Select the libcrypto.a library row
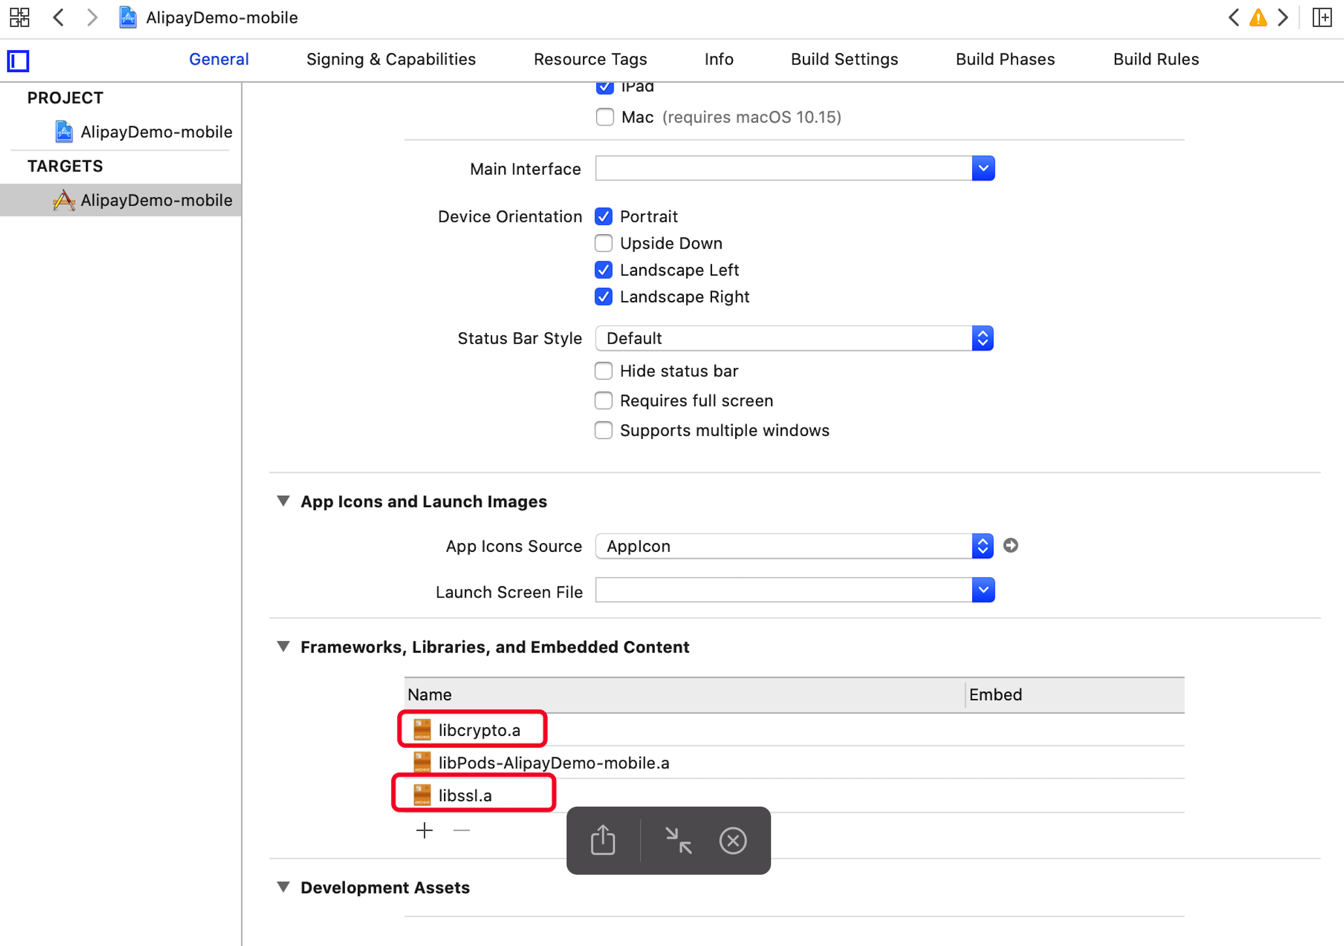 (x=479, y=730)
